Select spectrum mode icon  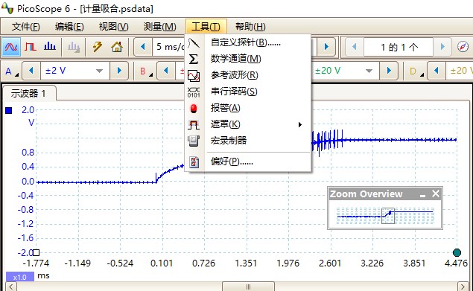50,47
